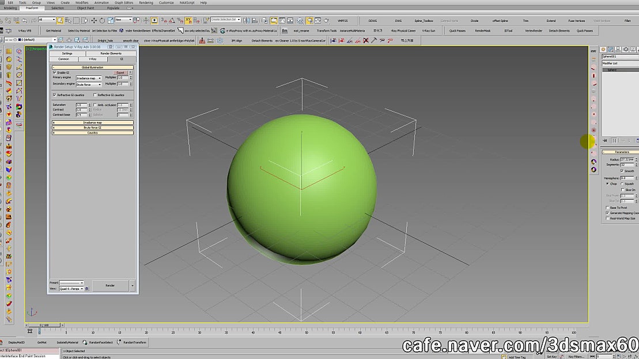639x359 pixels.
Task: Click the Undo icon in the toolbar
Action: pyautogui.click(x=24, y=20)
